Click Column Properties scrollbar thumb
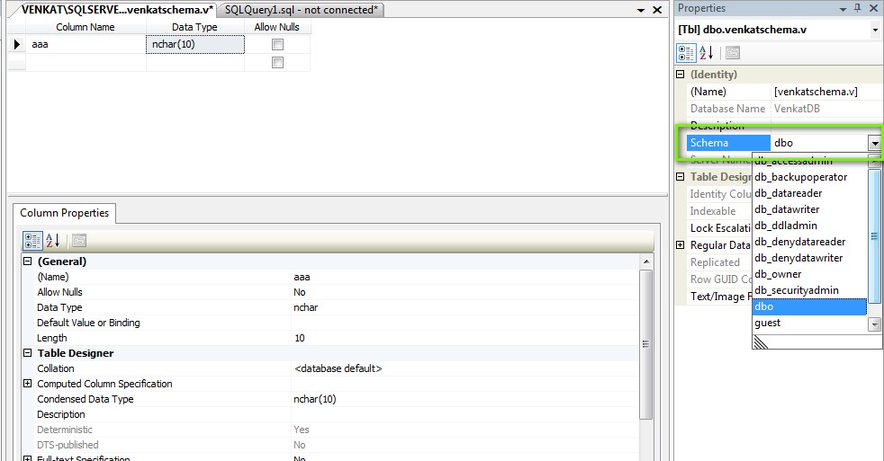 click(646, 344)
